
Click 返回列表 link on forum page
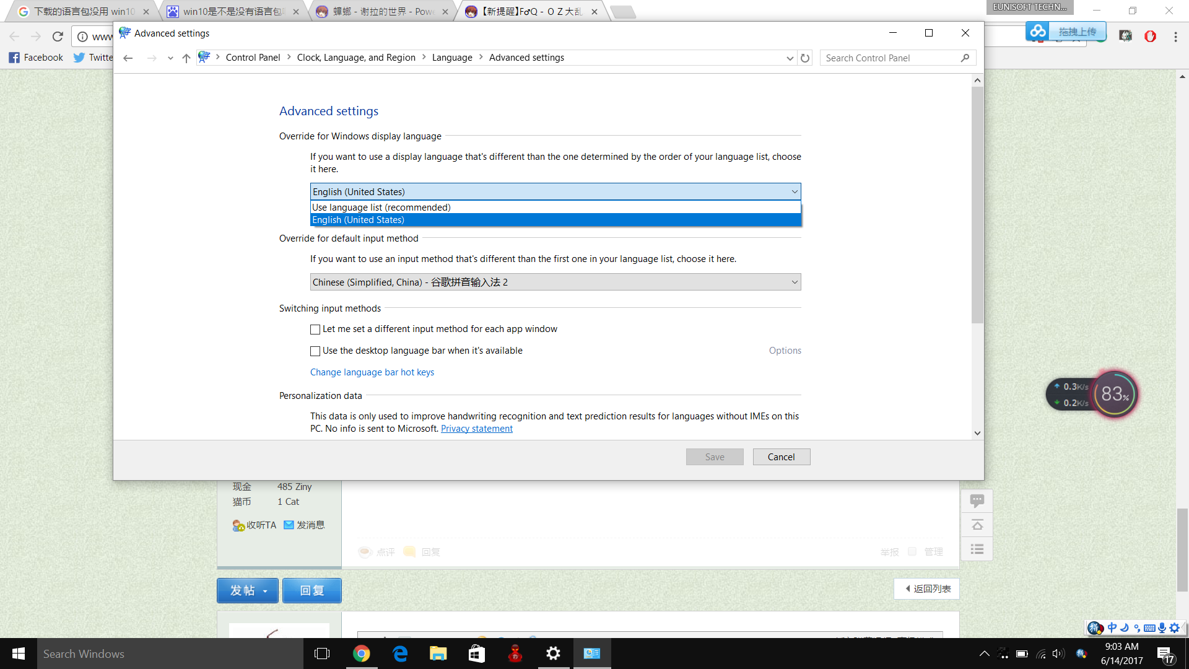927,589
